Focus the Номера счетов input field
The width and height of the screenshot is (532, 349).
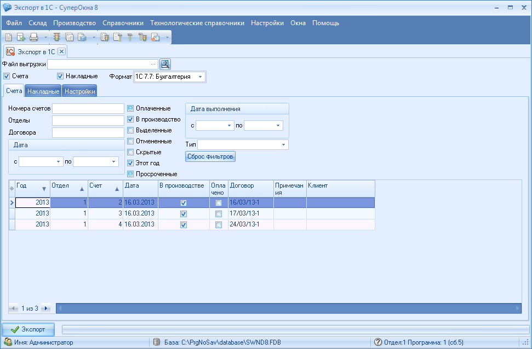coord(88,108)
